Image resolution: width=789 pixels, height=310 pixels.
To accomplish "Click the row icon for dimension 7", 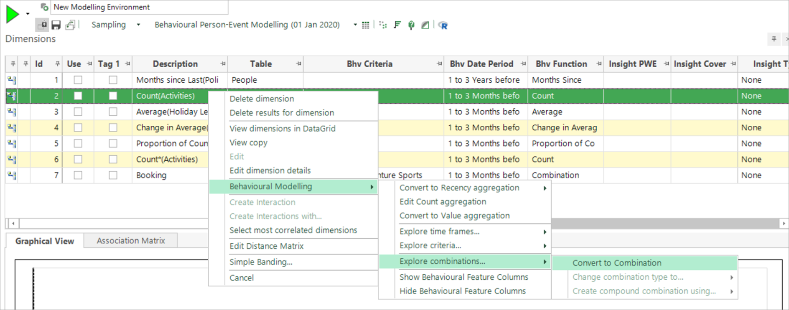I will pos(12,175).
